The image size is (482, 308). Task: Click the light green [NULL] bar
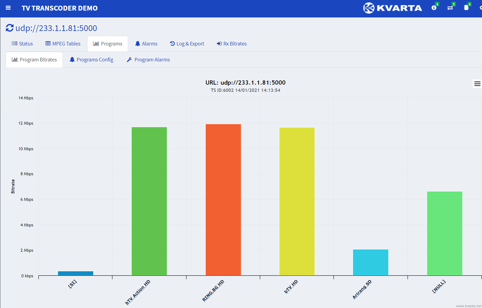(444, 233)
